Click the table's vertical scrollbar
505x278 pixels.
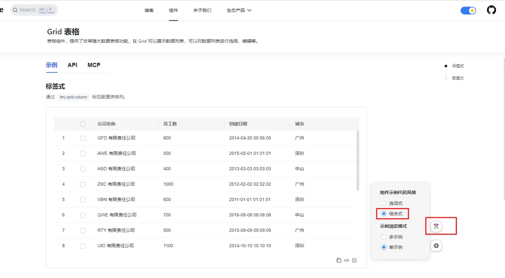point(358,160)
